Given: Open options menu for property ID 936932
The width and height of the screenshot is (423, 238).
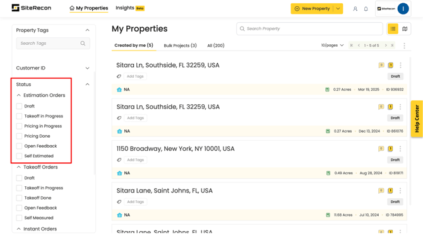Looking at the screenshot, I should pyautogui.click(x=400, y=65).
